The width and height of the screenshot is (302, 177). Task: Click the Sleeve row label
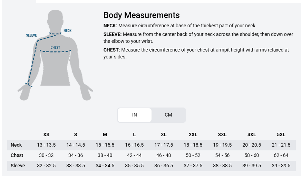18,166
